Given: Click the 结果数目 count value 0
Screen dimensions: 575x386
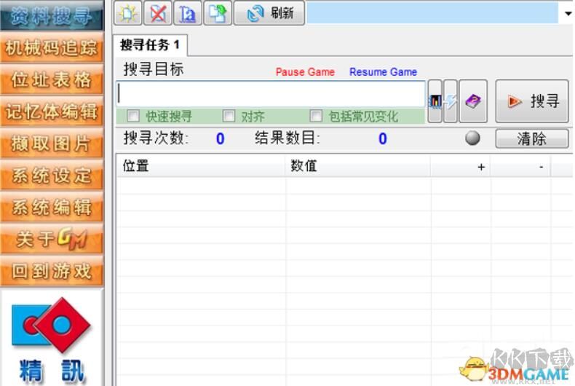Looking at the screenshot, I should pyautogui.click(x=382, y=138).
